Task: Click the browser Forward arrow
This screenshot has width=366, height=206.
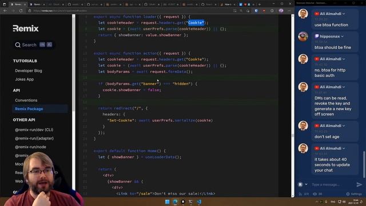Action: 13,11
